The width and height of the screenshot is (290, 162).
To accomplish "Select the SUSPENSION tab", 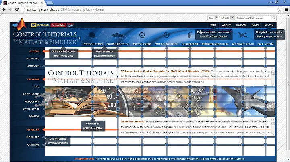I will click(190, 44).
